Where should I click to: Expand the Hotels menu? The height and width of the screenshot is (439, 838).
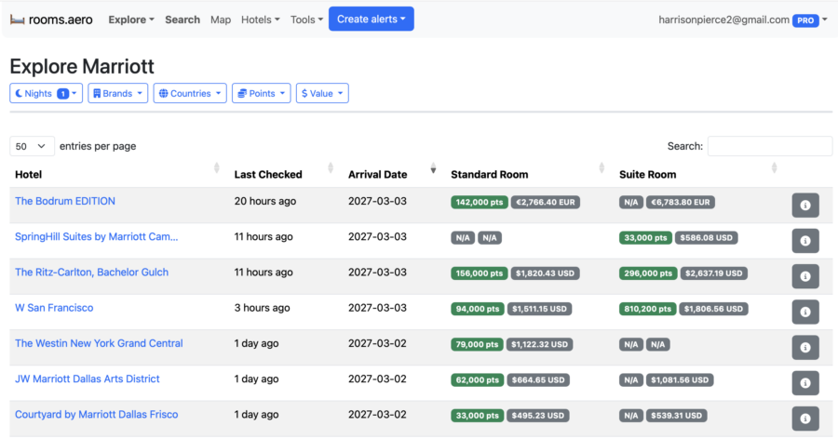tap(261, 20)
